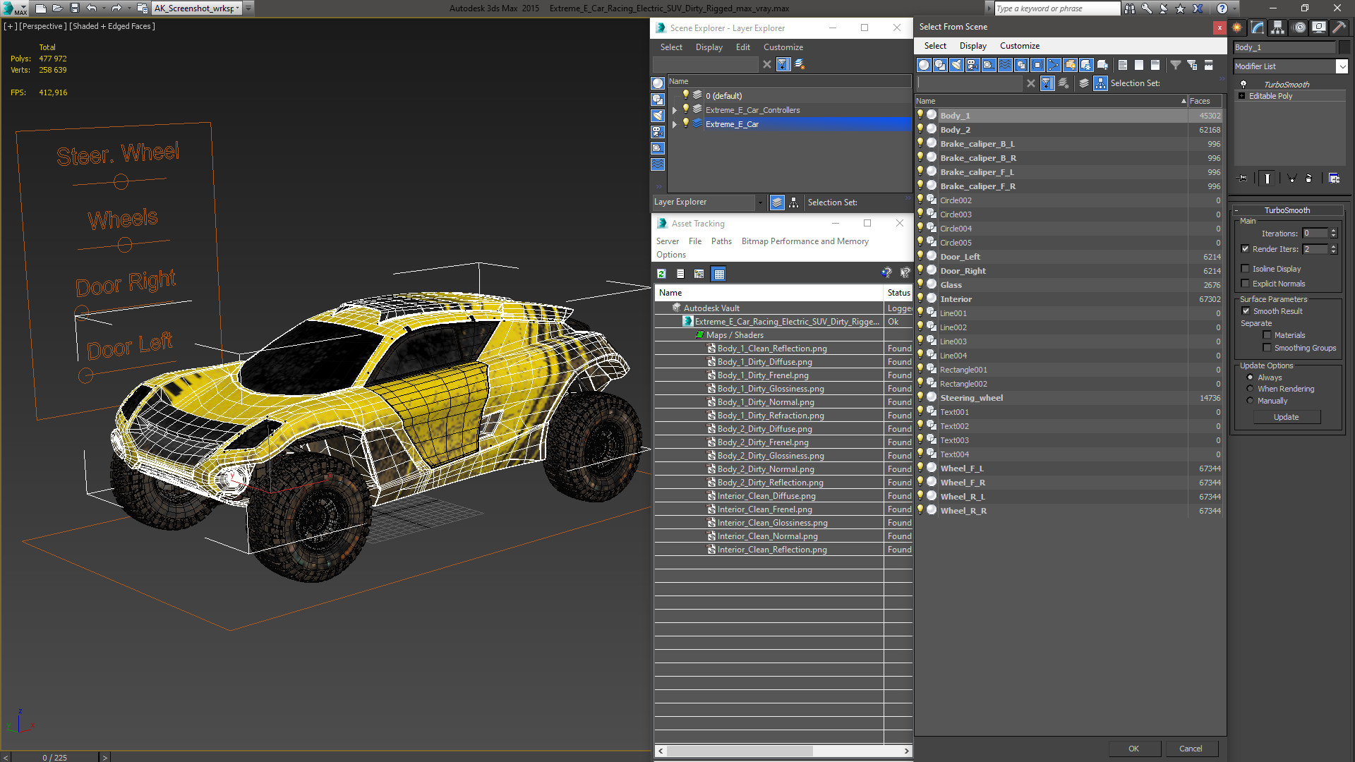
Task: Open the Utilities hammer panel tab
Action: pyautogui.click(x=1339, y=28)
